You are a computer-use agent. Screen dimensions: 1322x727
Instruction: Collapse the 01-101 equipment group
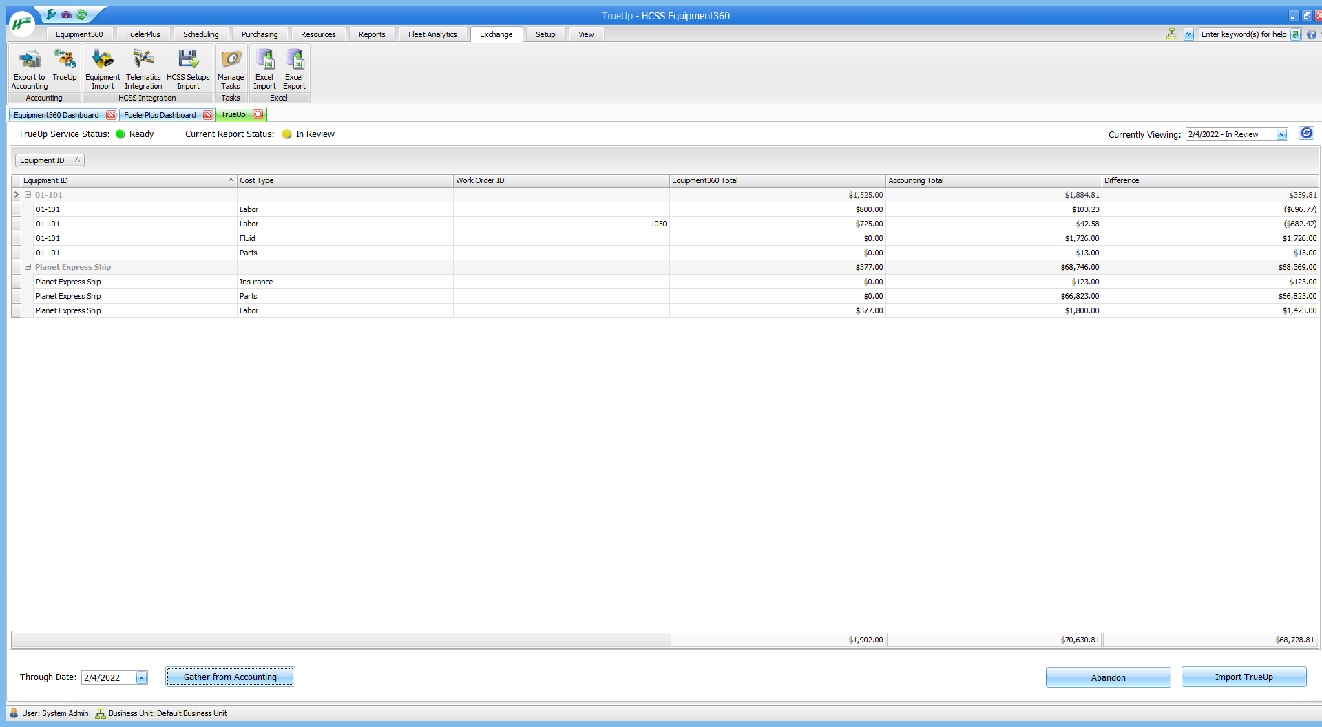tap(28, 195)
